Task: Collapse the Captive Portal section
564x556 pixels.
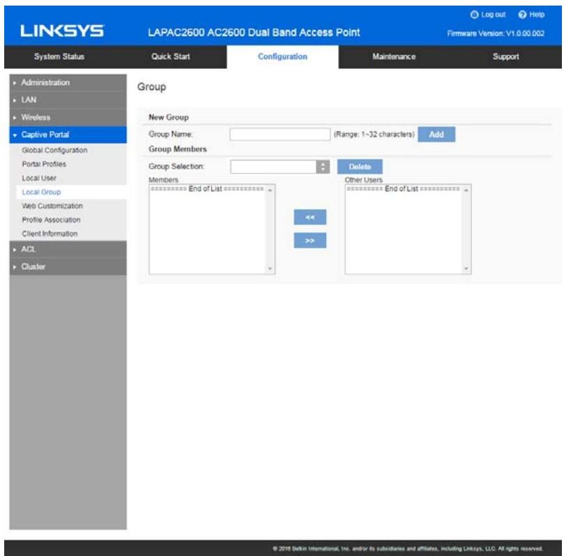Action: click(x=68, y=134)
